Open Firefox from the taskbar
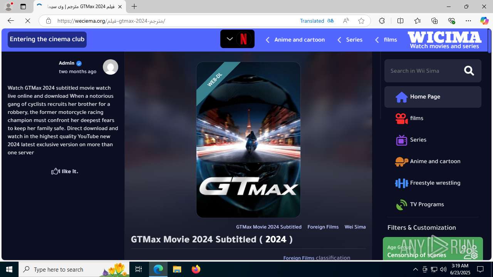The width and height of the screenshot is (493, 277). point(196,269)
